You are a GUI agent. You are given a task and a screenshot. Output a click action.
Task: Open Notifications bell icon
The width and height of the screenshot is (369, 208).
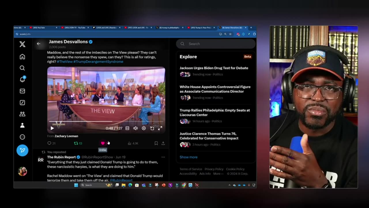22,79
